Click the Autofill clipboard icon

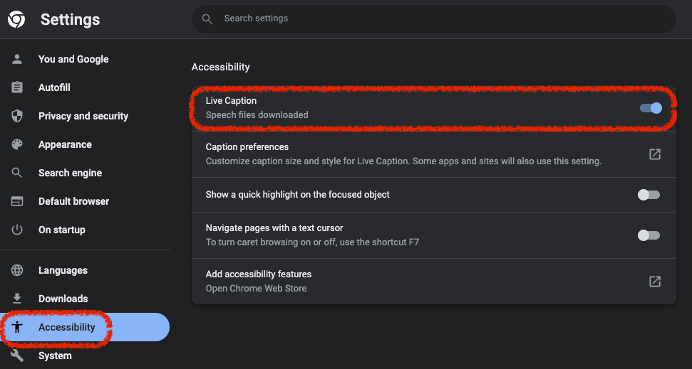tap(17, 87)
